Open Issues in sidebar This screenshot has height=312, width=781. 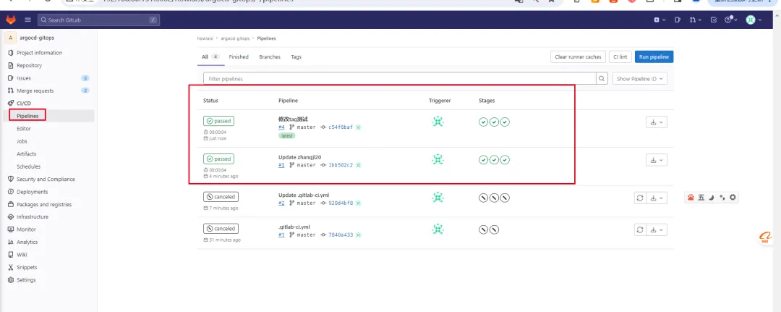24,78
